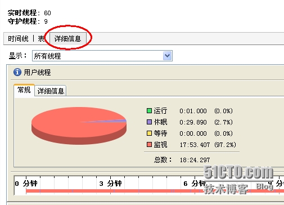Screen dimensions: 284x205
Task: Click the 运行 time value 0:01.000
Action: 193,111
